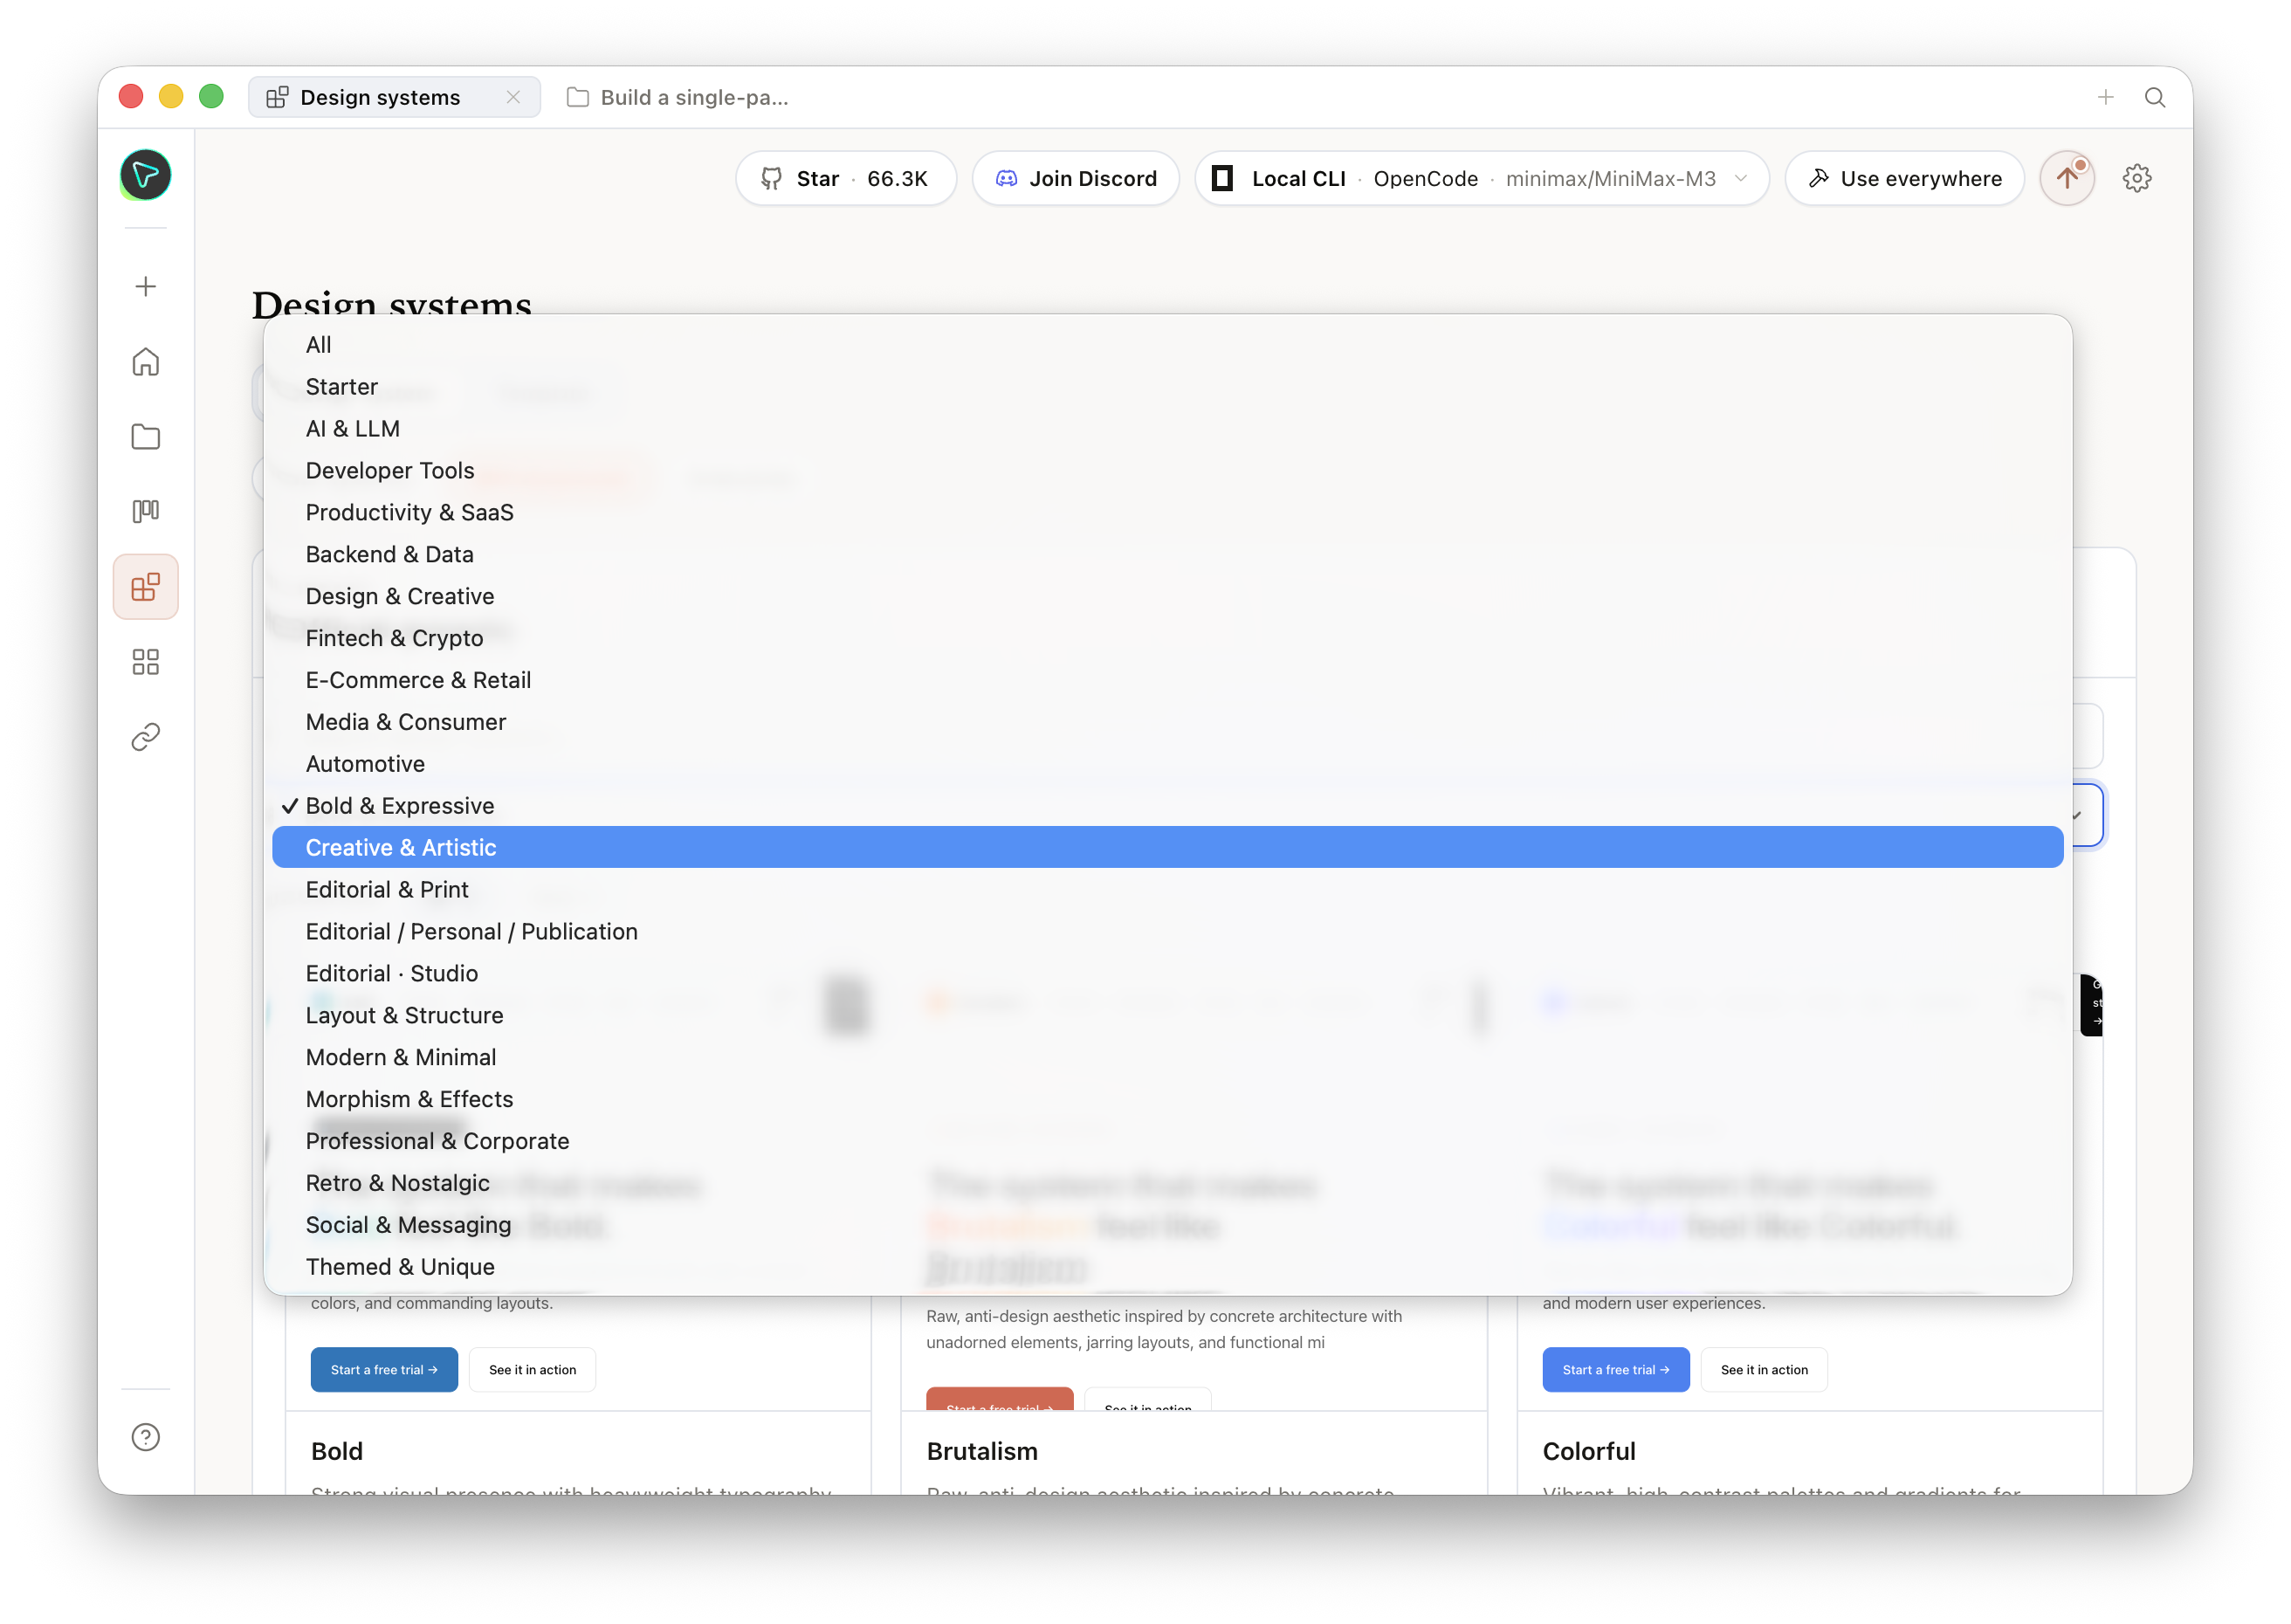Select the highlighted Creative & Artistic option
The width and height of the screenshot is (2291, 1624).
(1167, 848)
